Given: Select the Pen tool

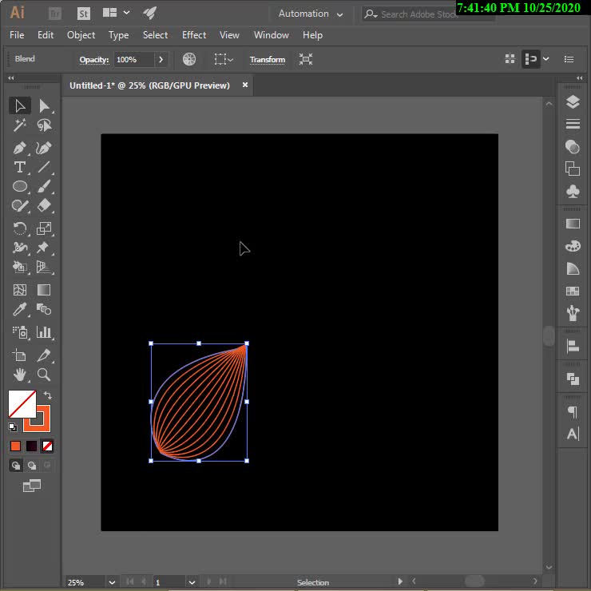Looking at the screenshot, I should (20, 148).
